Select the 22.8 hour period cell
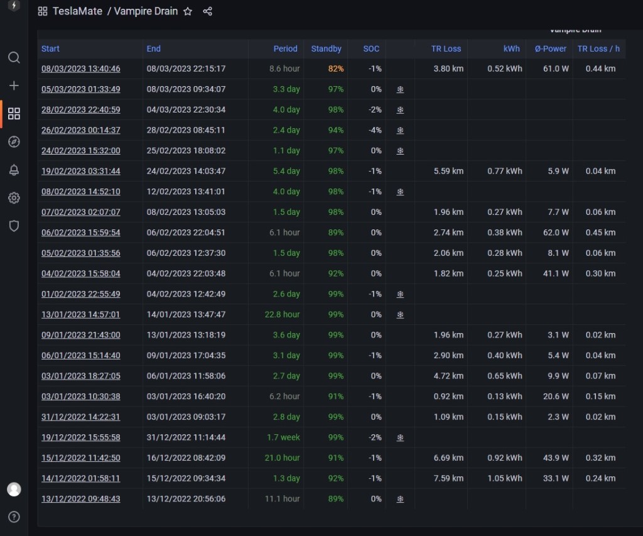 click(x=282, y=314)
